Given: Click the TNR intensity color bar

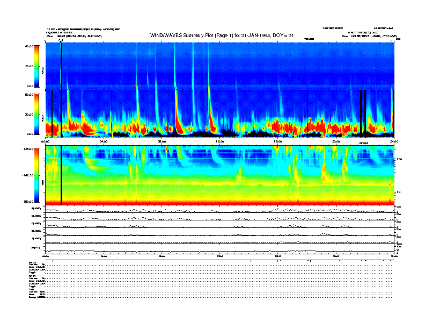Looking at the screenshot, I should point(36,175).
